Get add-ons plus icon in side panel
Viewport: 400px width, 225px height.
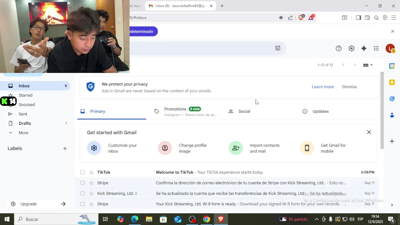pos(392,141)
